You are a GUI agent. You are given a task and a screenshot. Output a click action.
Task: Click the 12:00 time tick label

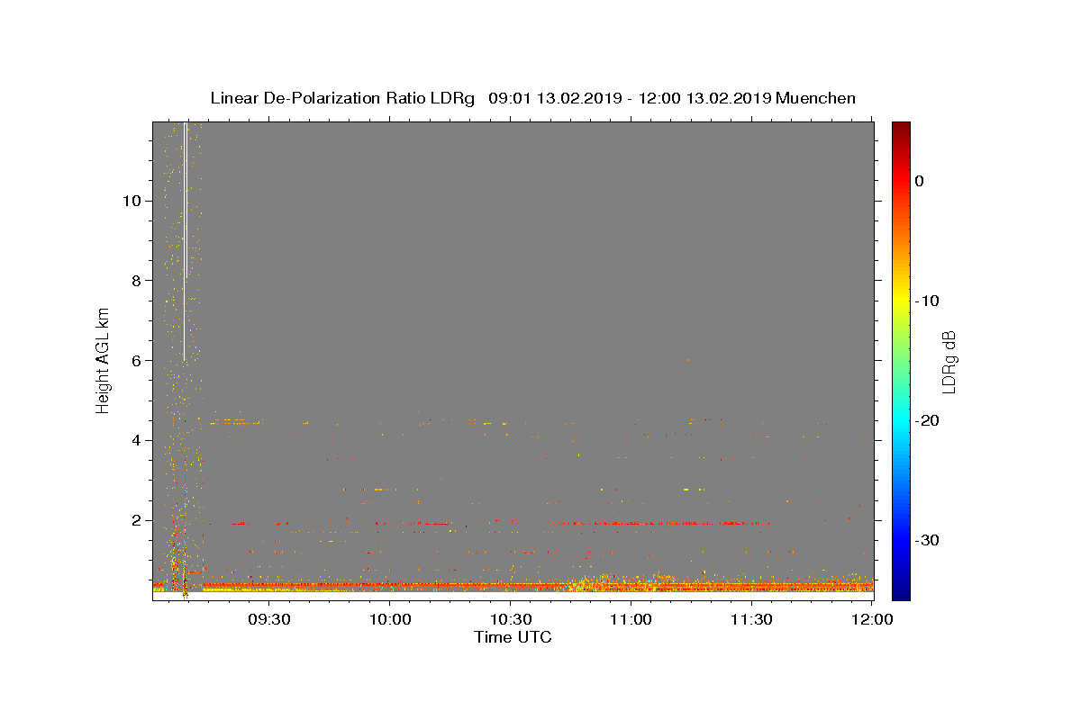[x=871, y=619]
